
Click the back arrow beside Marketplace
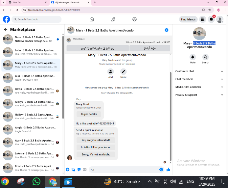point(6,29)
